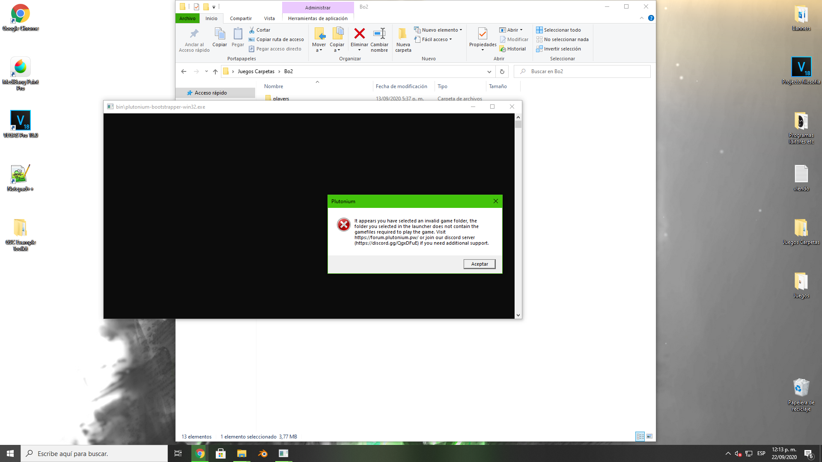Screen dimensions: 822x462
Task: Close the Plutonium error dialog
Action: pos(495,201)
